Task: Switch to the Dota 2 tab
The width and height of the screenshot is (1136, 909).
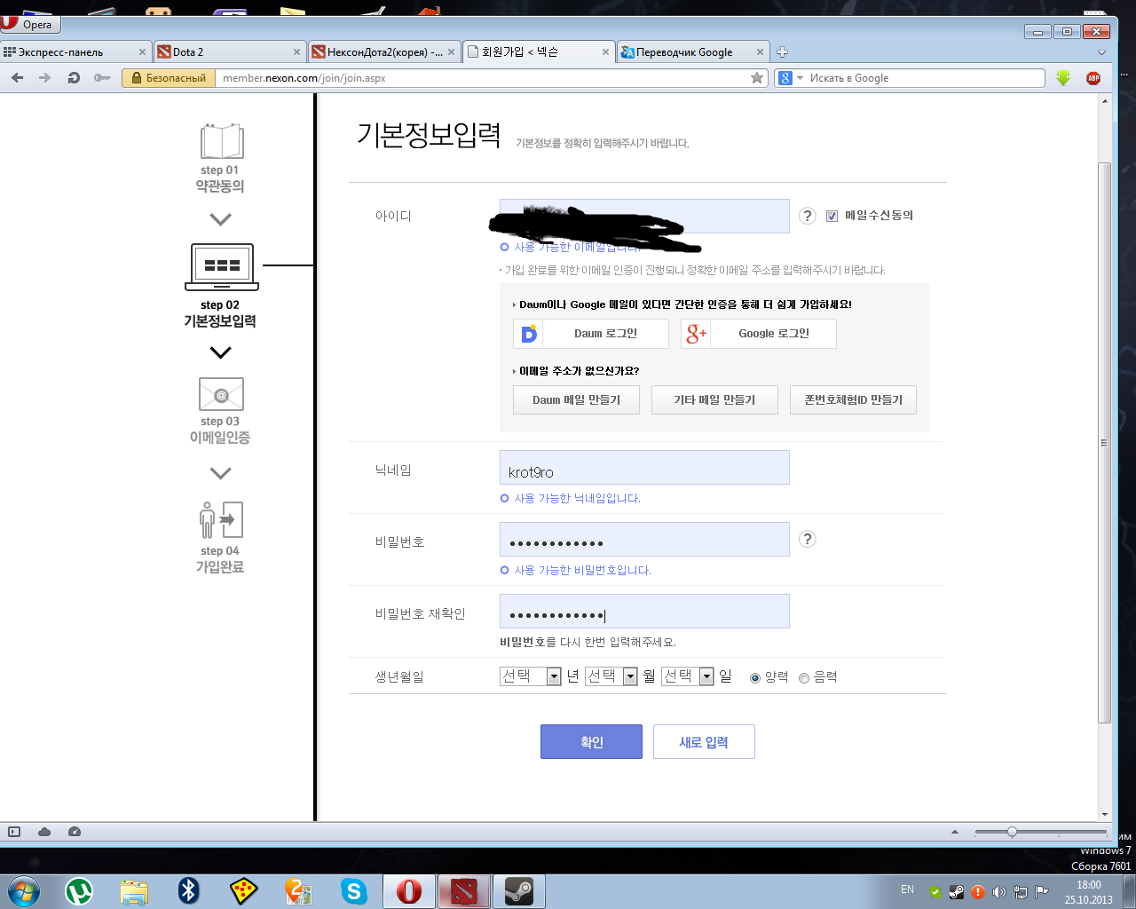Action: click(x=229, y=52)
